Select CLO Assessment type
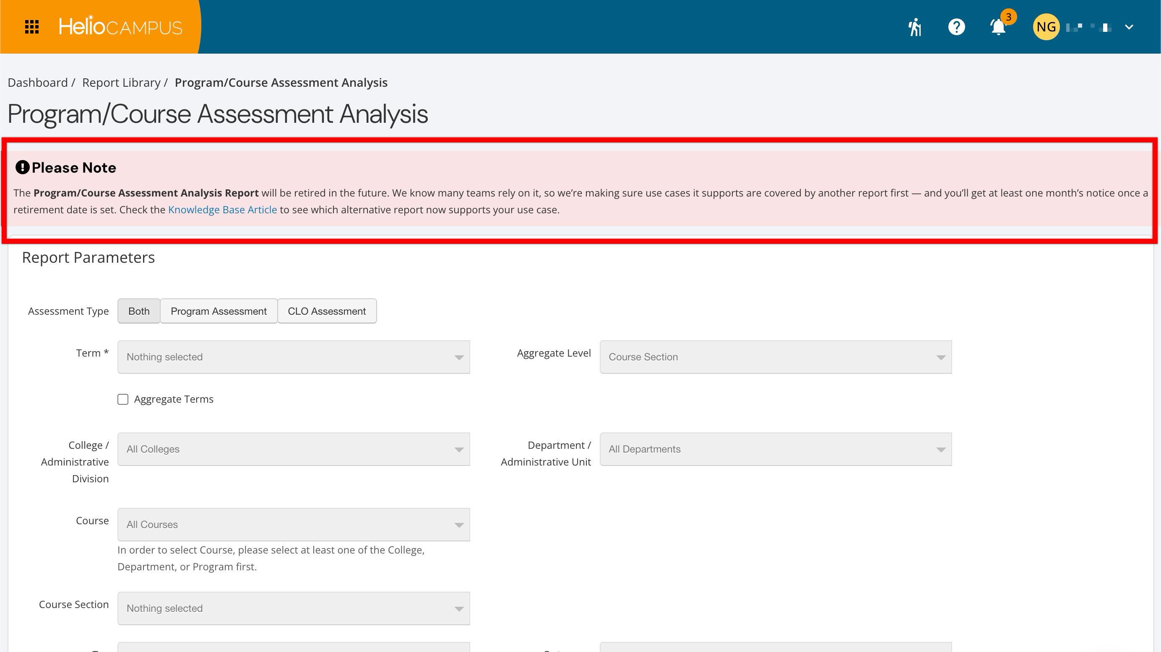 coord(327,311)
